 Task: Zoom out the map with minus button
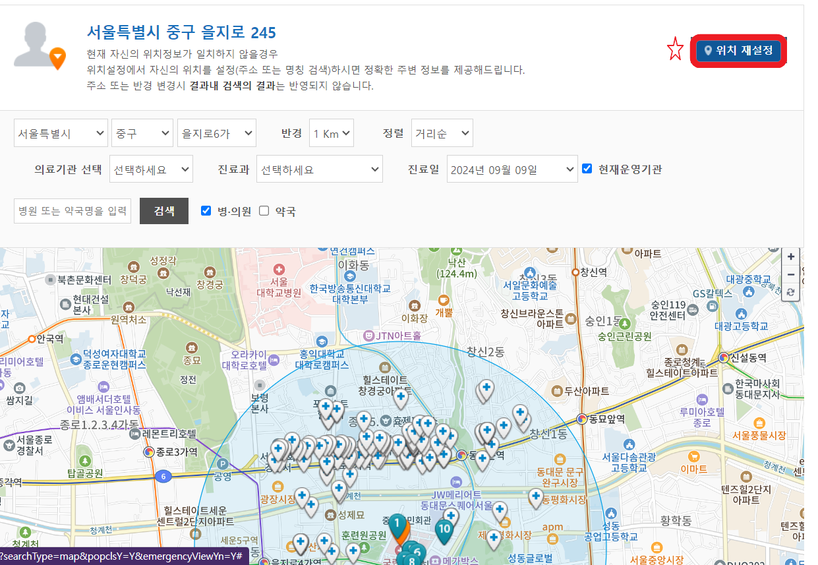(791, 274)
